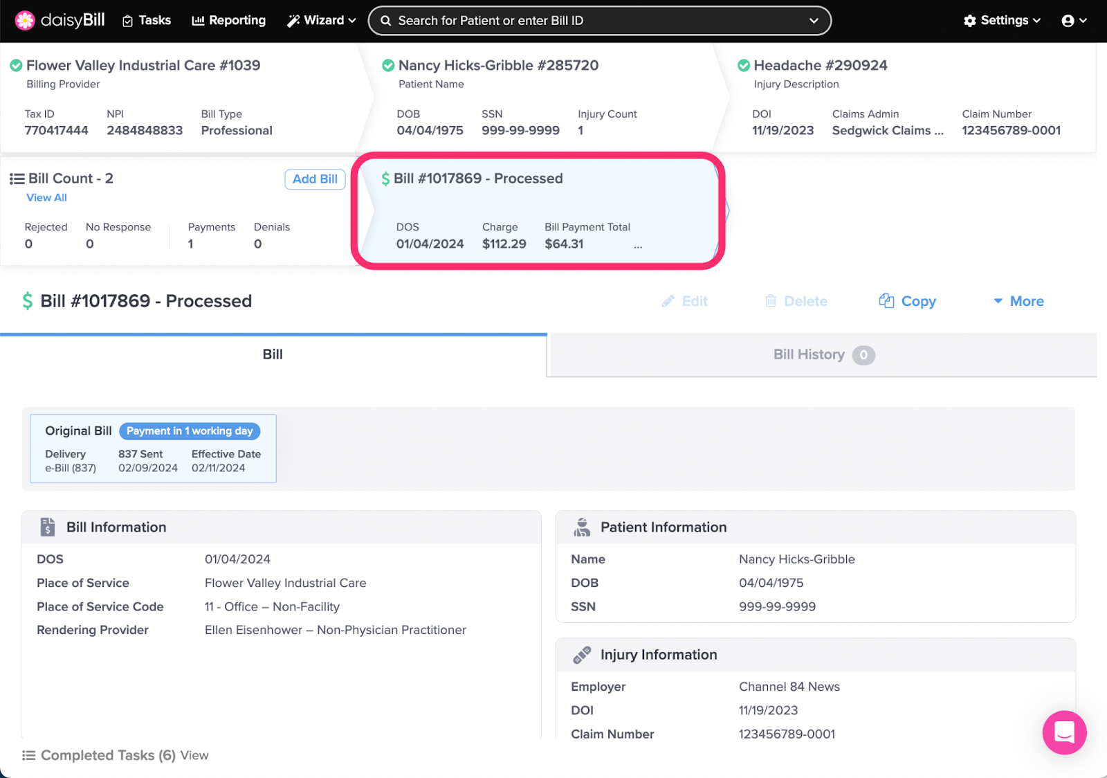The width and height of the screenshot is (1107, 778).
Task: Click the Copy documents icon
Action: coord(886,300)
